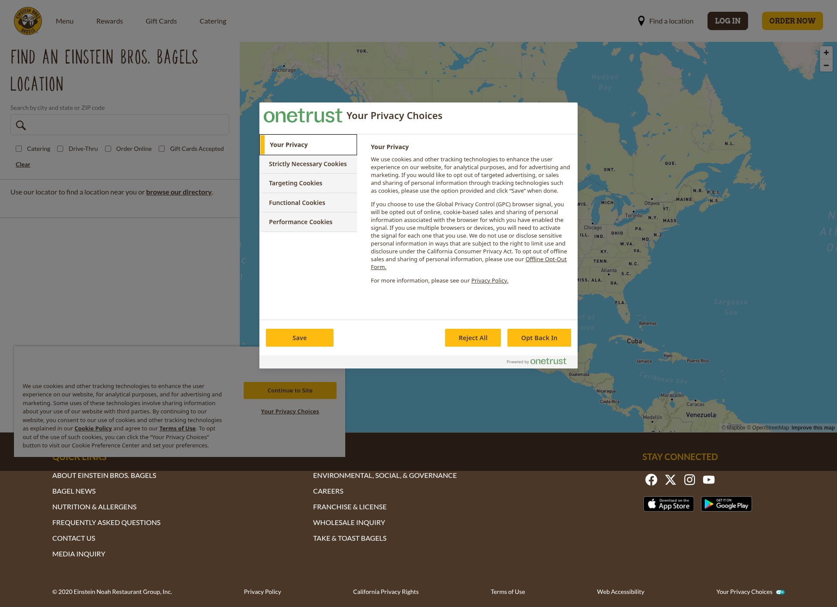The height and width of the screenshot is (607, 837).
Task: Click Continue to Site button
Action: [290, 391]
